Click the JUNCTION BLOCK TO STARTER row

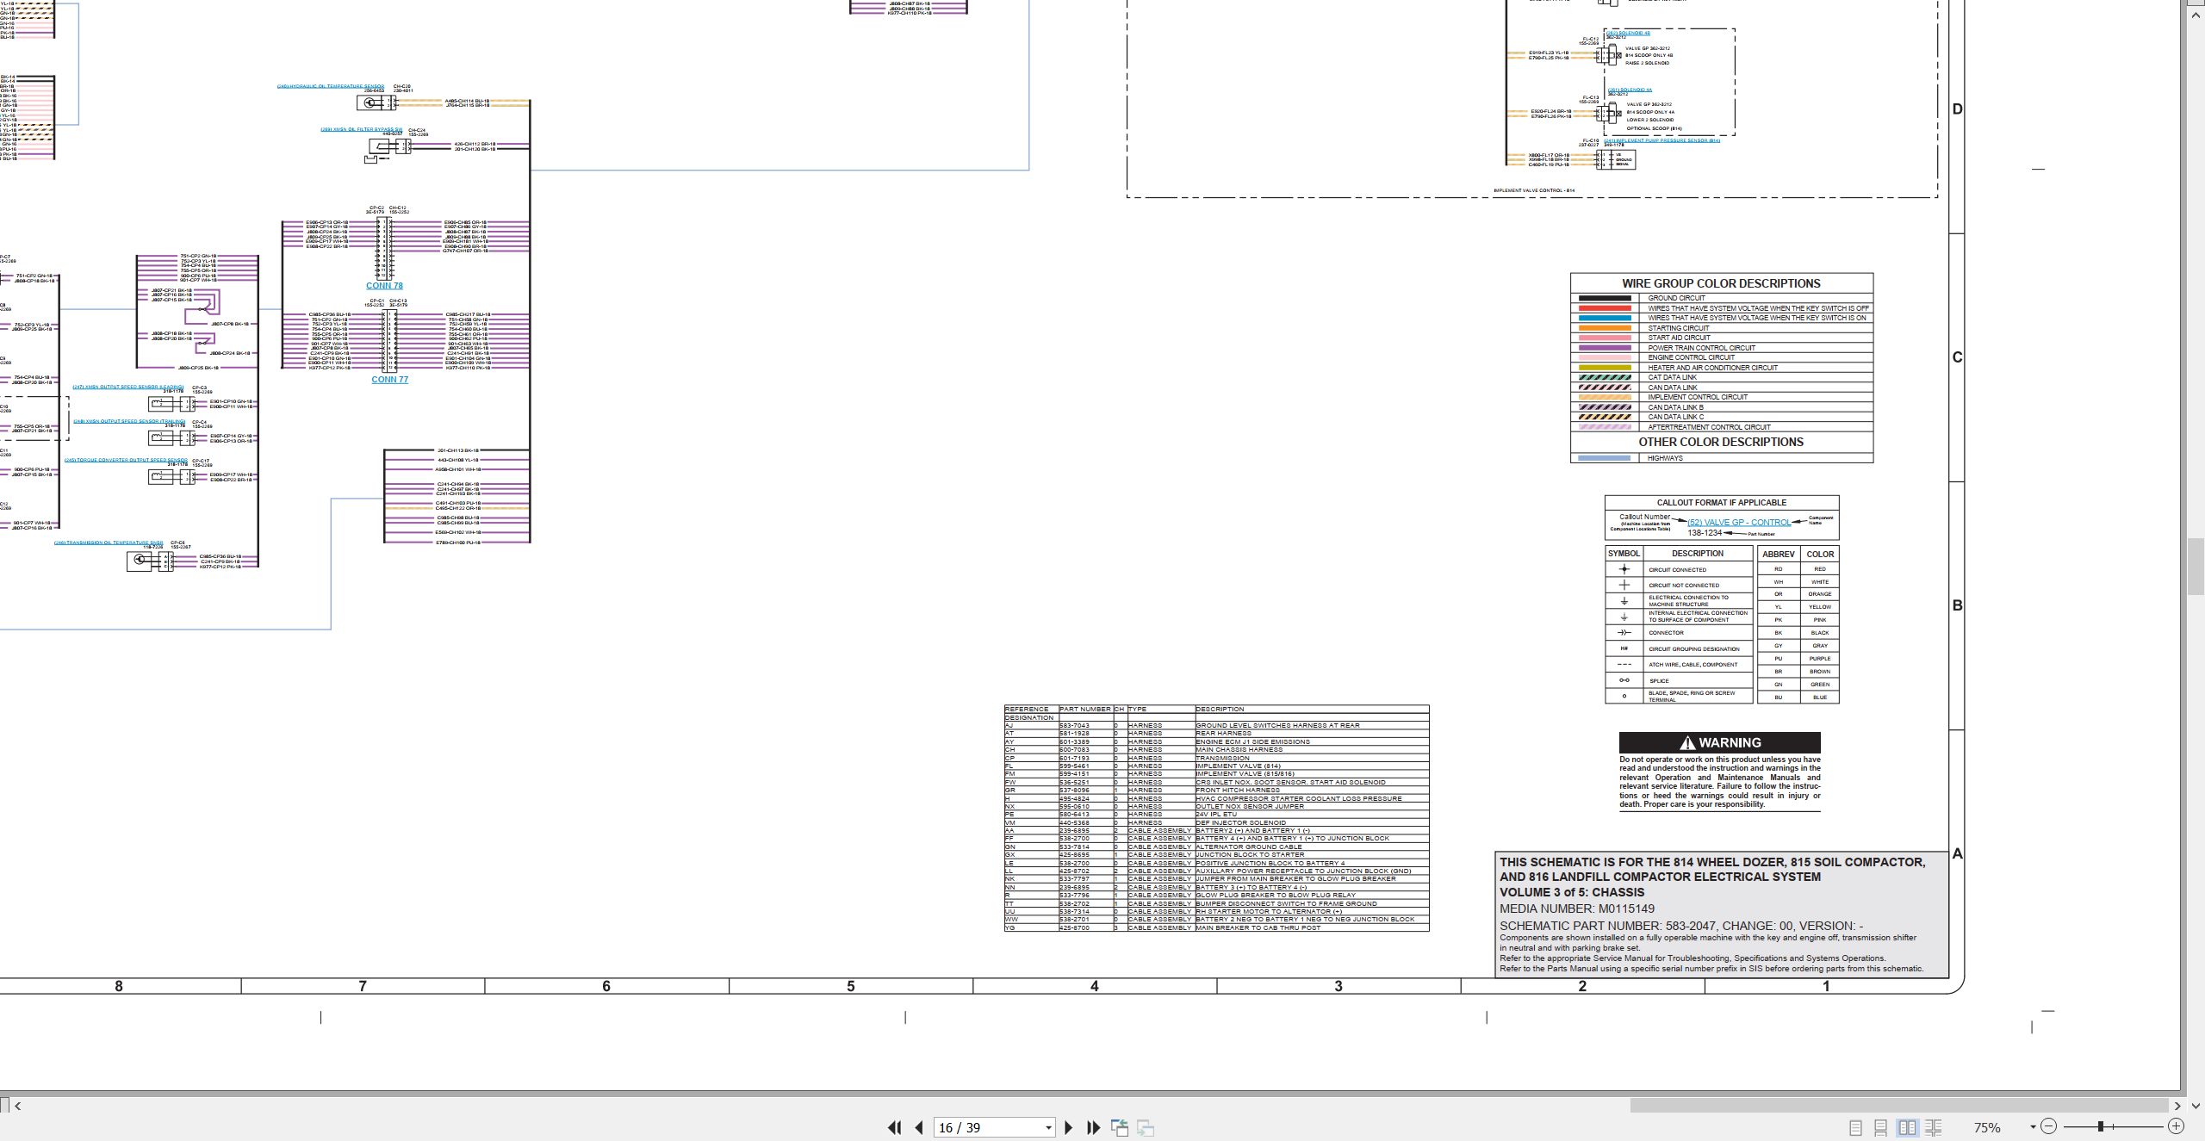coord(1216,855)
